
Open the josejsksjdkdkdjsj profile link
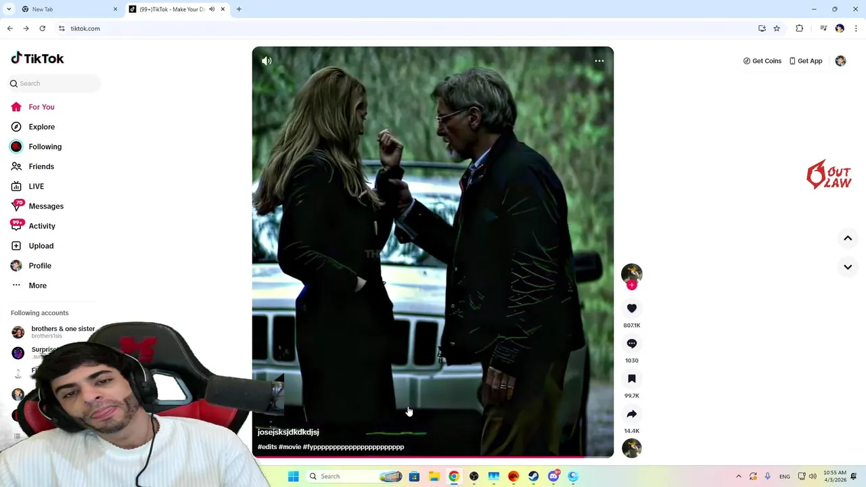click(x=288, y=432)
